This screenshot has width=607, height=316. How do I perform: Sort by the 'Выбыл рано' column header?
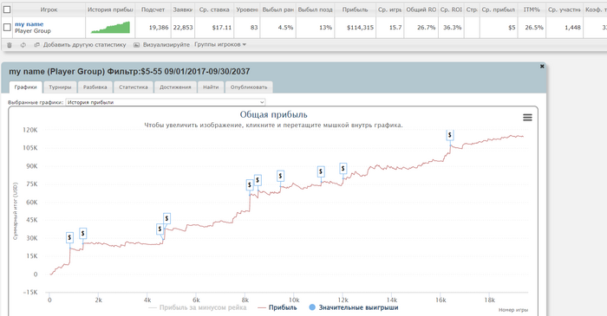(278, 10)
